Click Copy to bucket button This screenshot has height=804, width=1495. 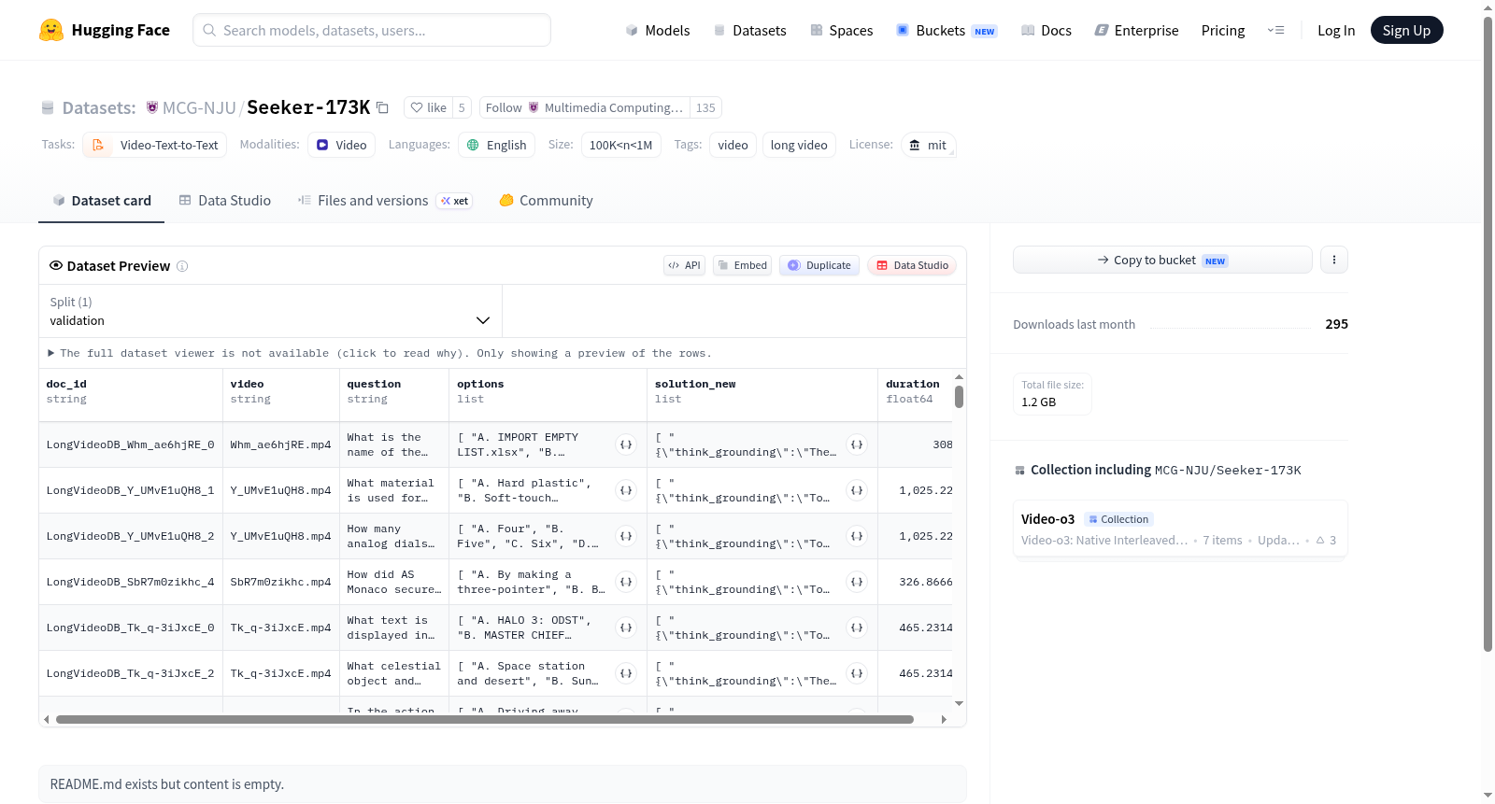click(1162, 260)
